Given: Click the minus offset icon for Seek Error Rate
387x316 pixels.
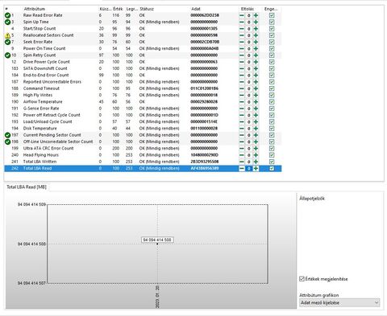Looking at the screenshot, I should pos(242,42).
